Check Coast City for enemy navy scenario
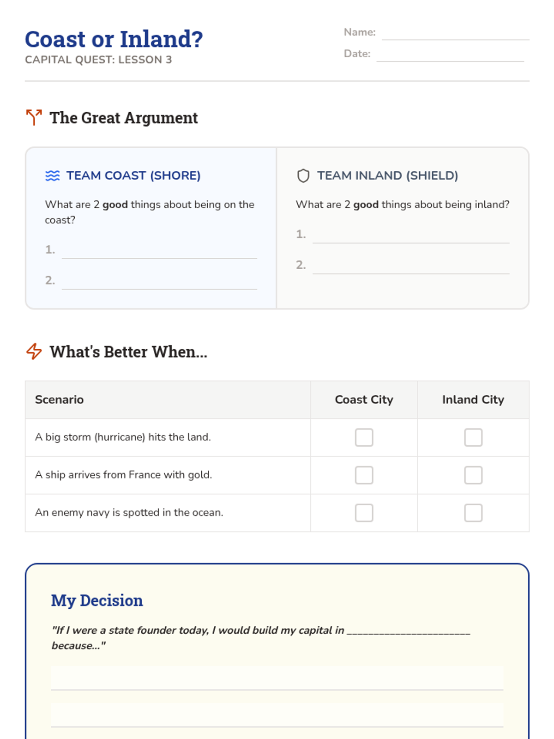 (x=364, y=513)
